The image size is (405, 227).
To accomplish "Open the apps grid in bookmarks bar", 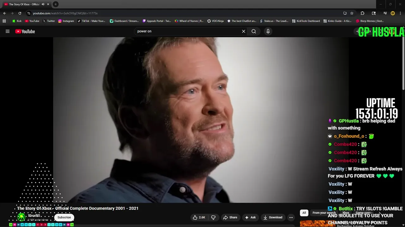I will tap(4, 21).
